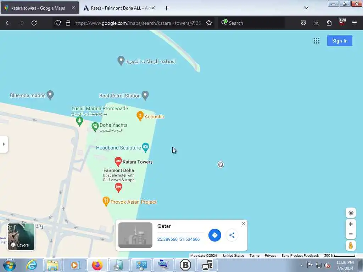The image size is (363, 272).
Task: Select the Provok Asian Project restaurant pin
Action: (106, 202)
